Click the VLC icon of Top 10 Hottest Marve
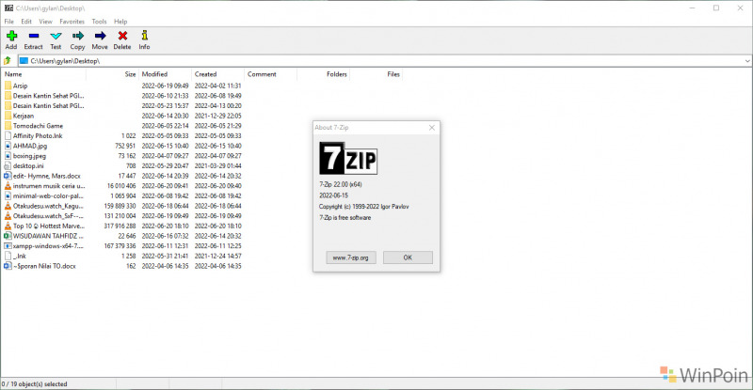The width and height of the screenshot is (753, 390). click(x=8, y=226)
